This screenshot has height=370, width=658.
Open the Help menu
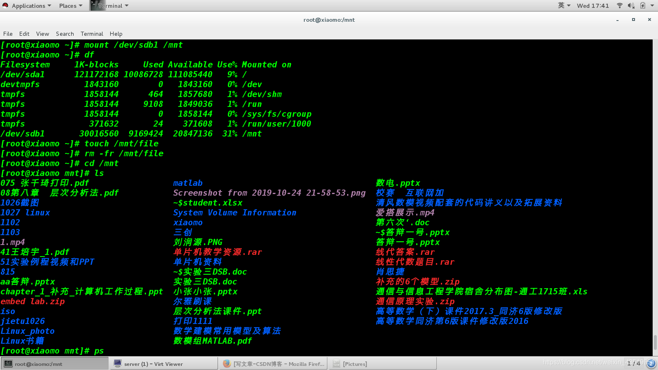tap(116, 34)
